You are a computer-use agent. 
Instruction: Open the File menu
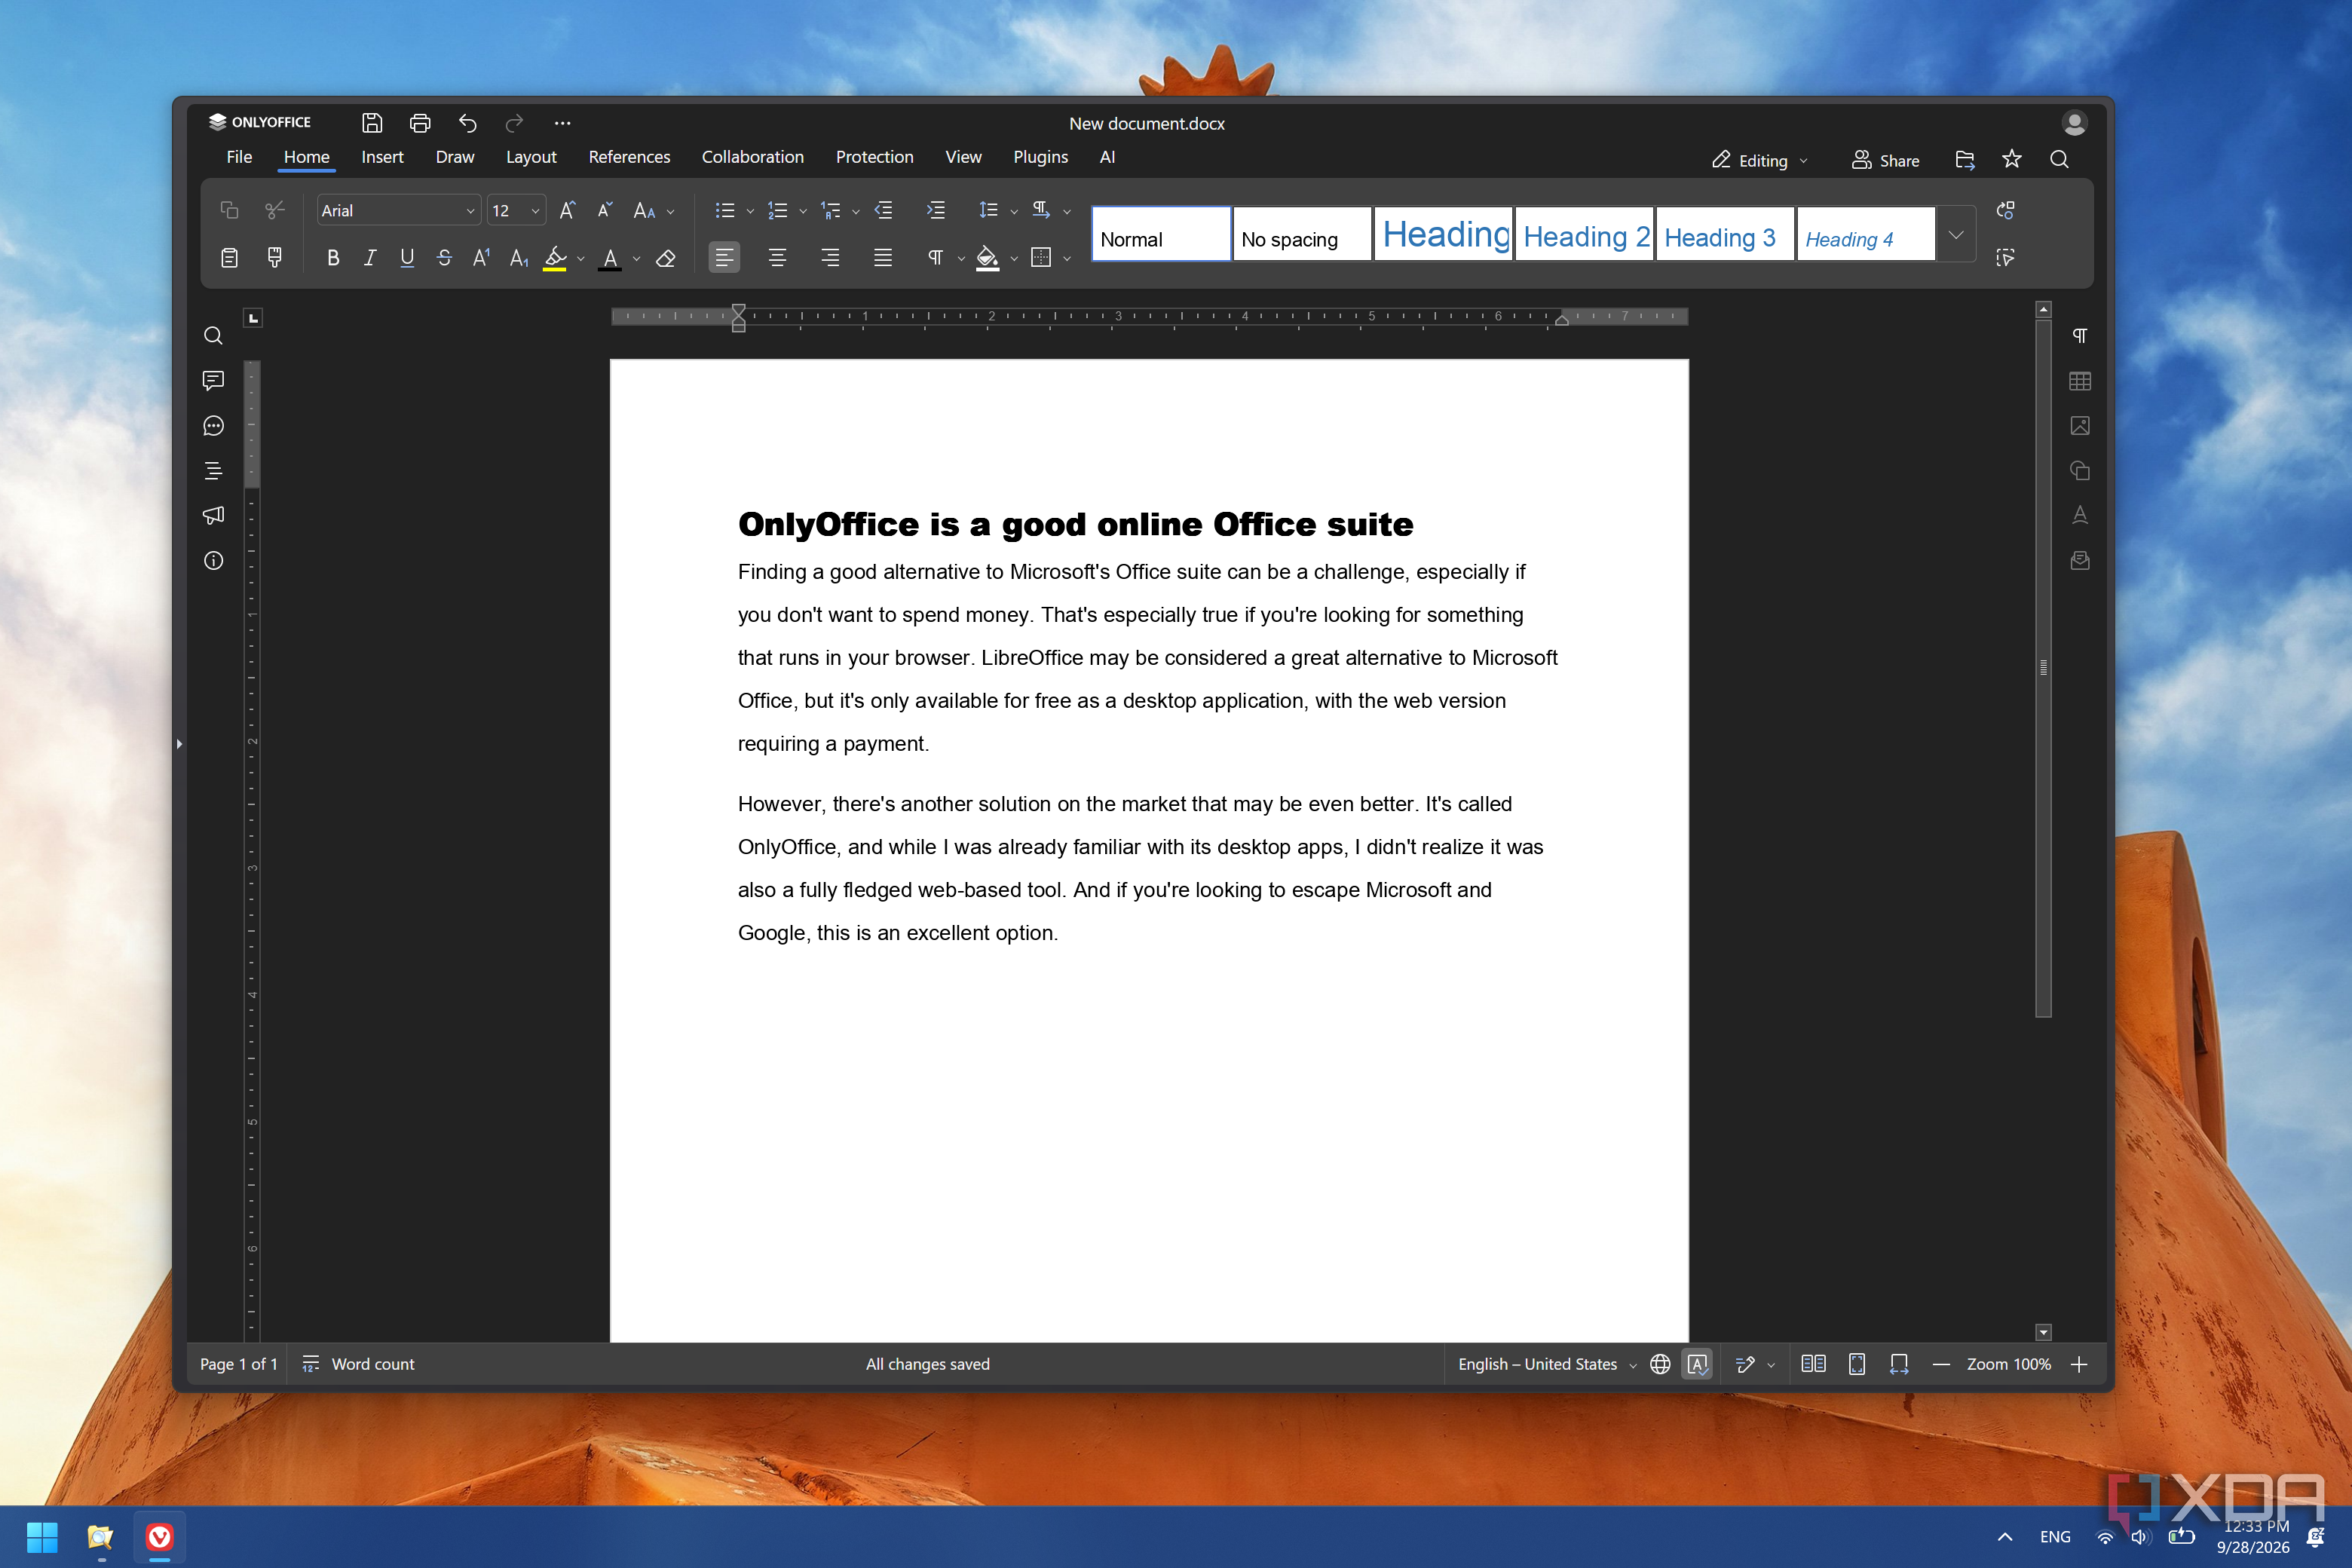pos(239,157)
